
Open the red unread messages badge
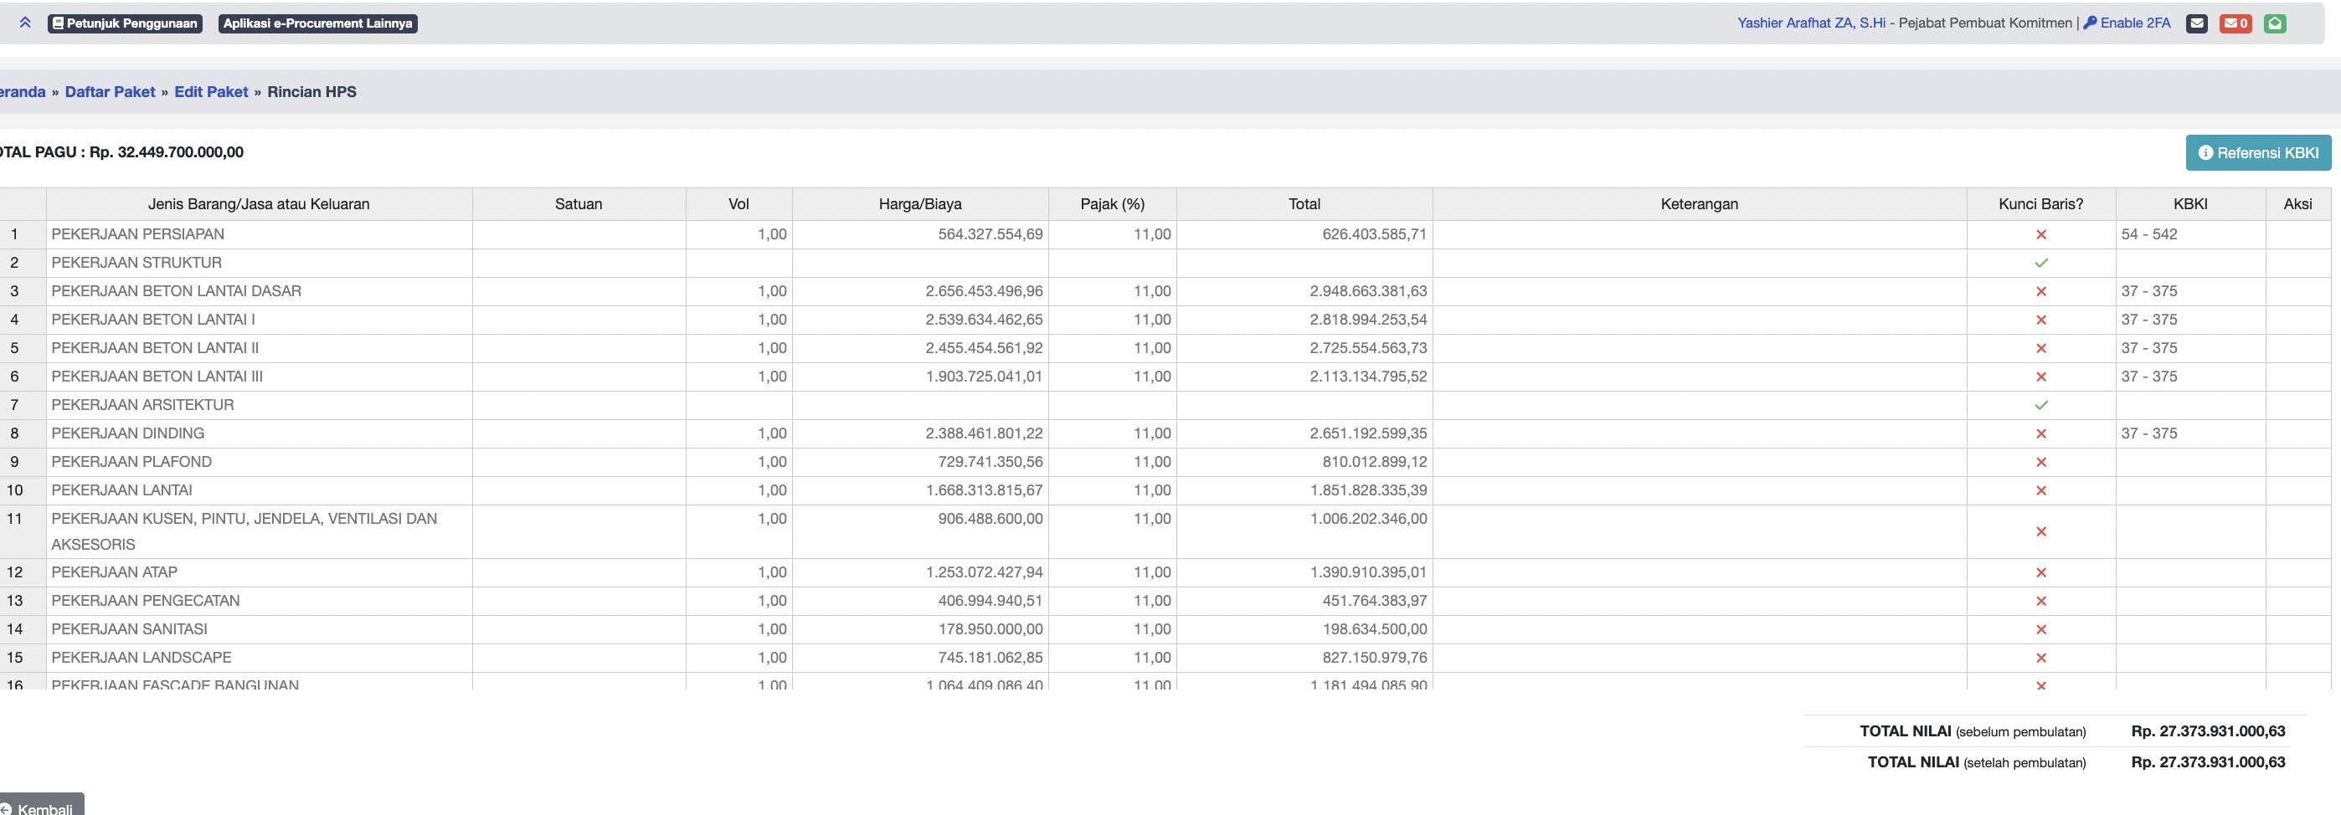pos(2235,23)
